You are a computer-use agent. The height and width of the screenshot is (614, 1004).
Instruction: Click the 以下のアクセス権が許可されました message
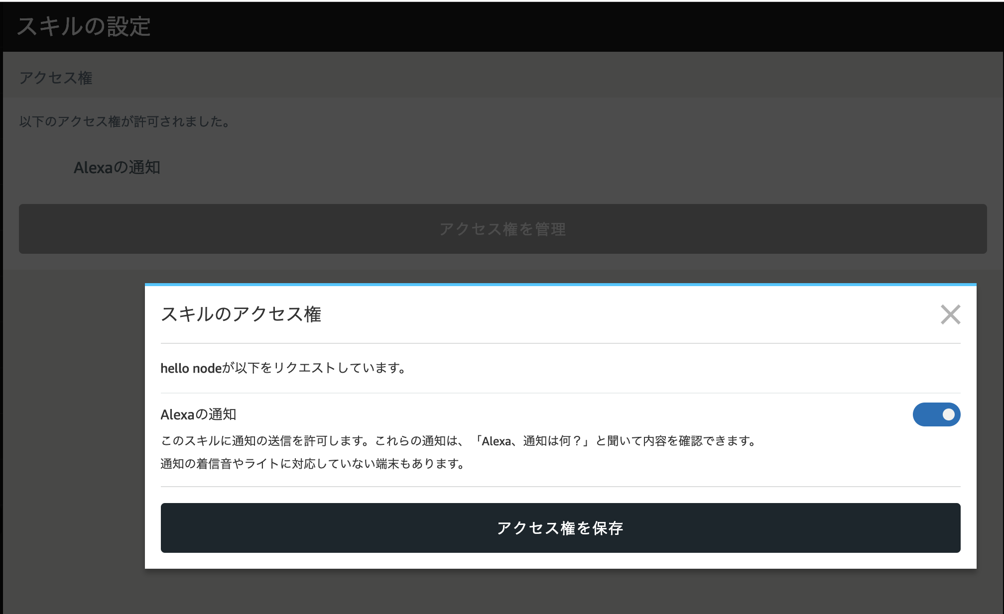point(125,121)
